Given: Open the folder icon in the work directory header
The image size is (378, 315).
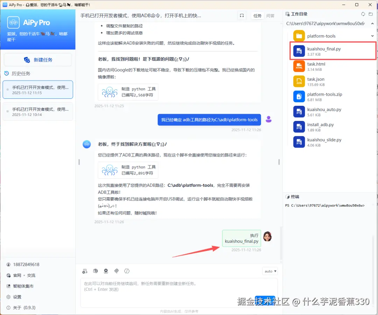Looking at the screenshot, I should (371, 14).
